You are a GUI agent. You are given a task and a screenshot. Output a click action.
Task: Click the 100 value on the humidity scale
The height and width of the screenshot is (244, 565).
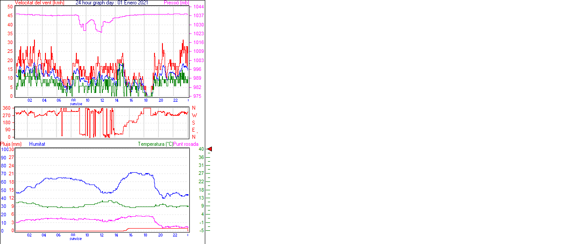pyautogui.click(x=4, y=149)
